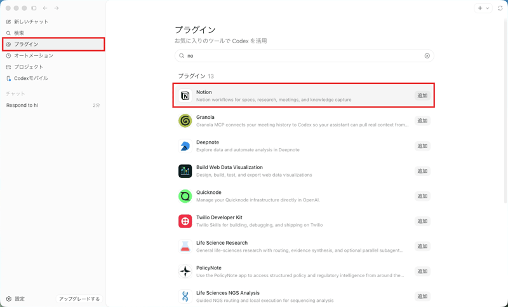The height and width of the screenshot is (307, 508).
Task: Click the gear icon beside 設定
Action: (9, 299)
